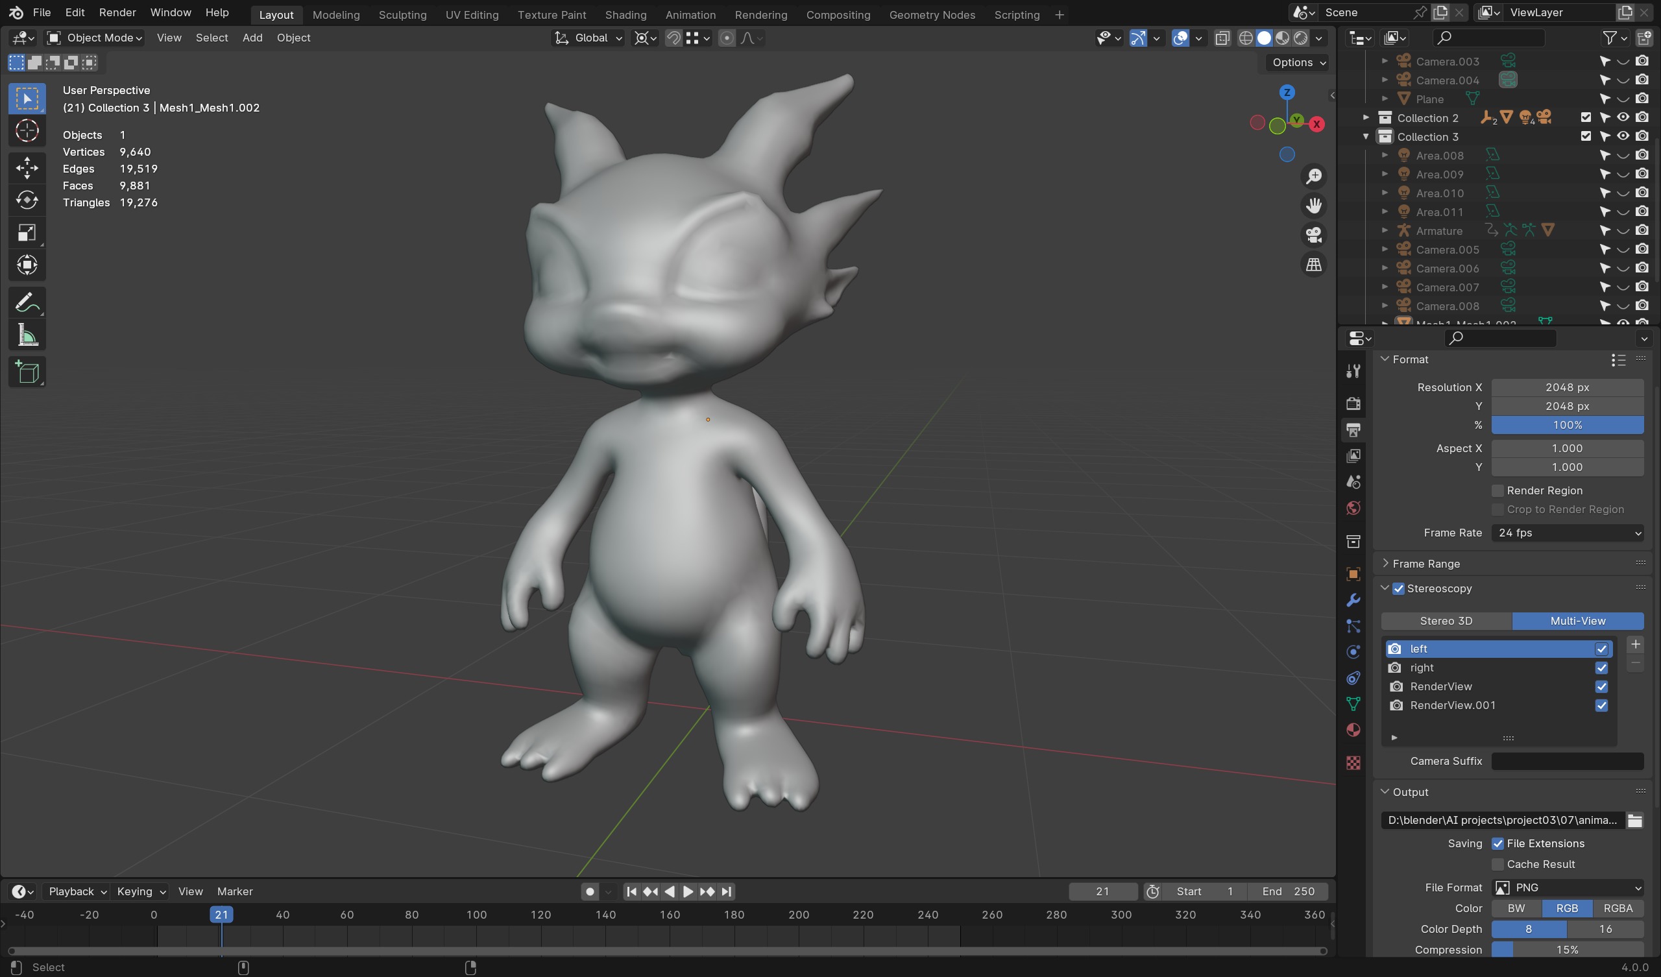Set color mode to BW
1661x977 pixels.
[x=1516, y=908]
